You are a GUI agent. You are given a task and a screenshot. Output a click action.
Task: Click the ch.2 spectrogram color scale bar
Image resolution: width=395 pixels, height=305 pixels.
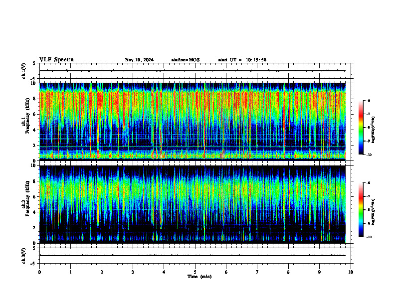click(361, 210)
